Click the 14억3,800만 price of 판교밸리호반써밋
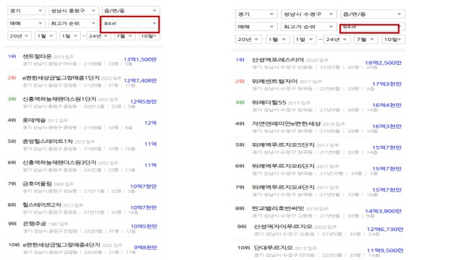This screenshot has height=260, width=462. click(x=383, y=211)
